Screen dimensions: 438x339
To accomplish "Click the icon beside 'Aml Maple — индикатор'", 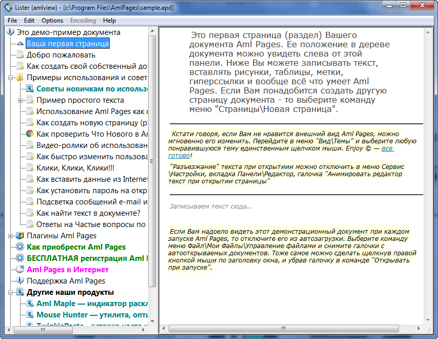I will tap(30, 303).
